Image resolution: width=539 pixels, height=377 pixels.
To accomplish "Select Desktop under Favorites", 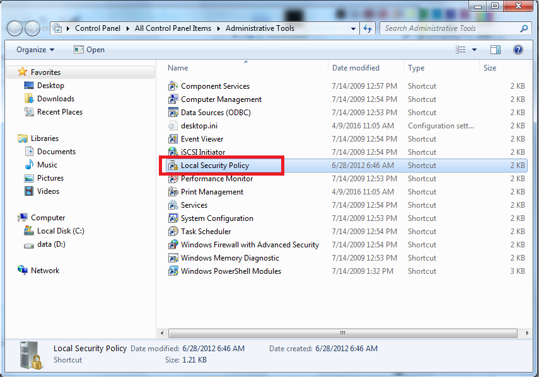I will [x=44, y=86].
